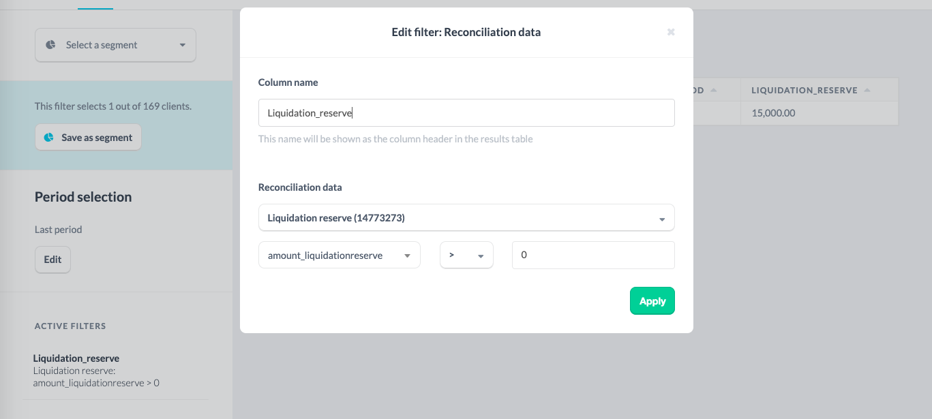Click the pie chart icon in segment selector
The height and width of the screenshot is (419, 932).
point(50,45)
